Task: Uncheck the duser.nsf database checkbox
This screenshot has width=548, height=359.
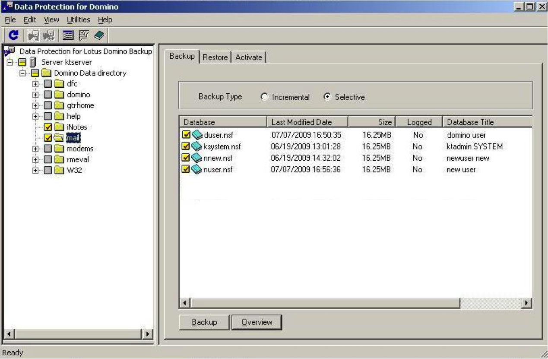Action: click(186, 135)
